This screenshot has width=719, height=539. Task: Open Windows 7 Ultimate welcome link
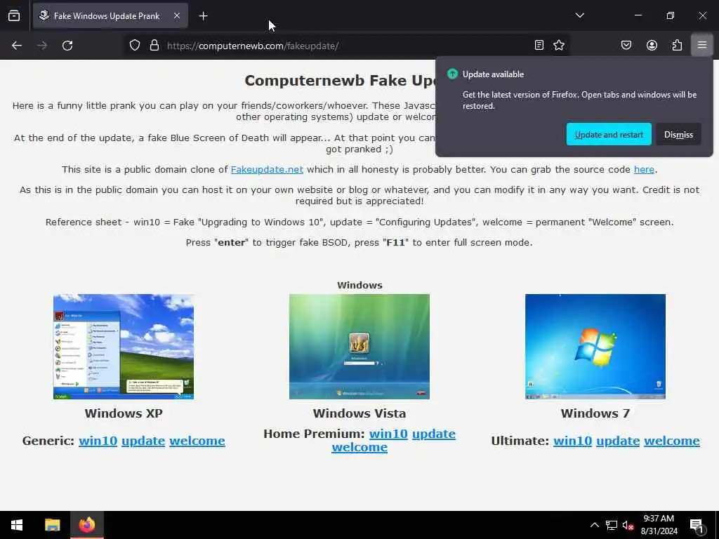(672, 441)
